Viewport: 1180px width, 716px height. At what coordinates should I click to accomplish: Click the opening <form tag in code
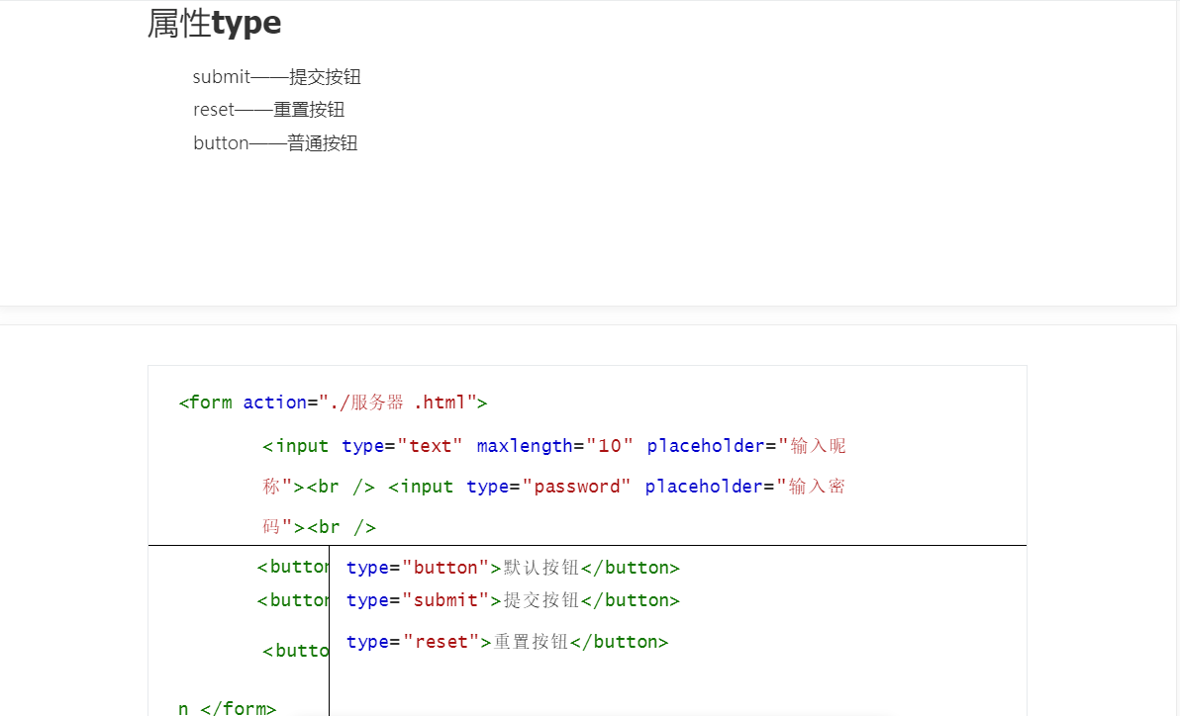click(206, 403)
